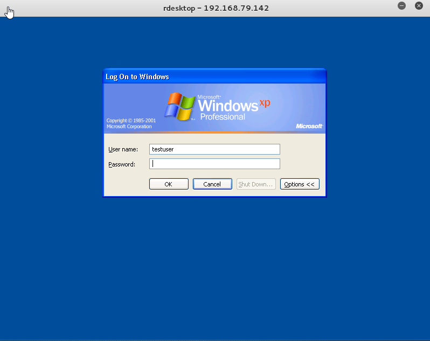Image resolution: width=430 pixels, height=341 pixels.
Task: Focus the User name field containing testuser
Action: point(214,149)
